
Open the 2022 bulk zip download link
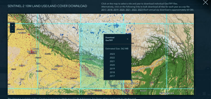point(134,10)
